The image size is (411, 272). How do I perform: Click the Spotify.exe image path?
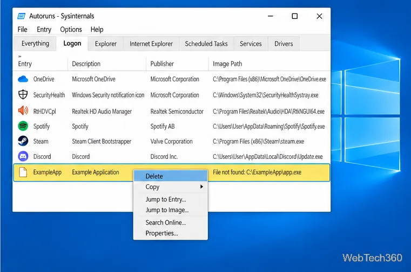[268, 127]
